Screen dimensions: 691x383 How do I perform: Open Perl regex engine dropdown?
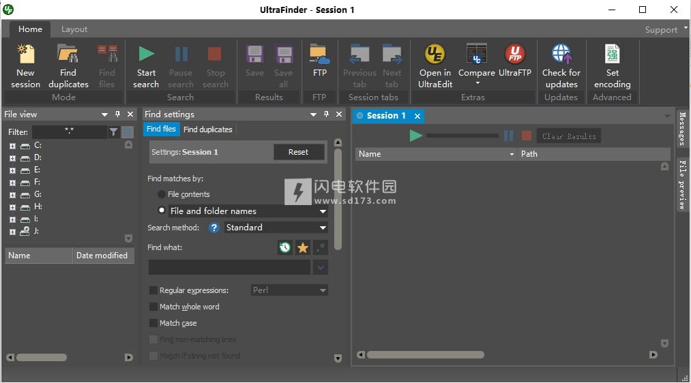[x=323, y=290]
